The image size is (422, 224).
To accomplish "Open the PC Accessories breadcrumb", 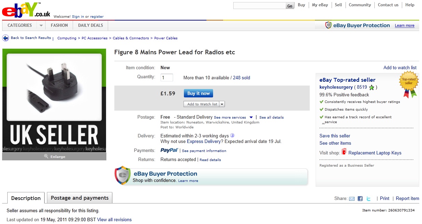I will 95,38.
